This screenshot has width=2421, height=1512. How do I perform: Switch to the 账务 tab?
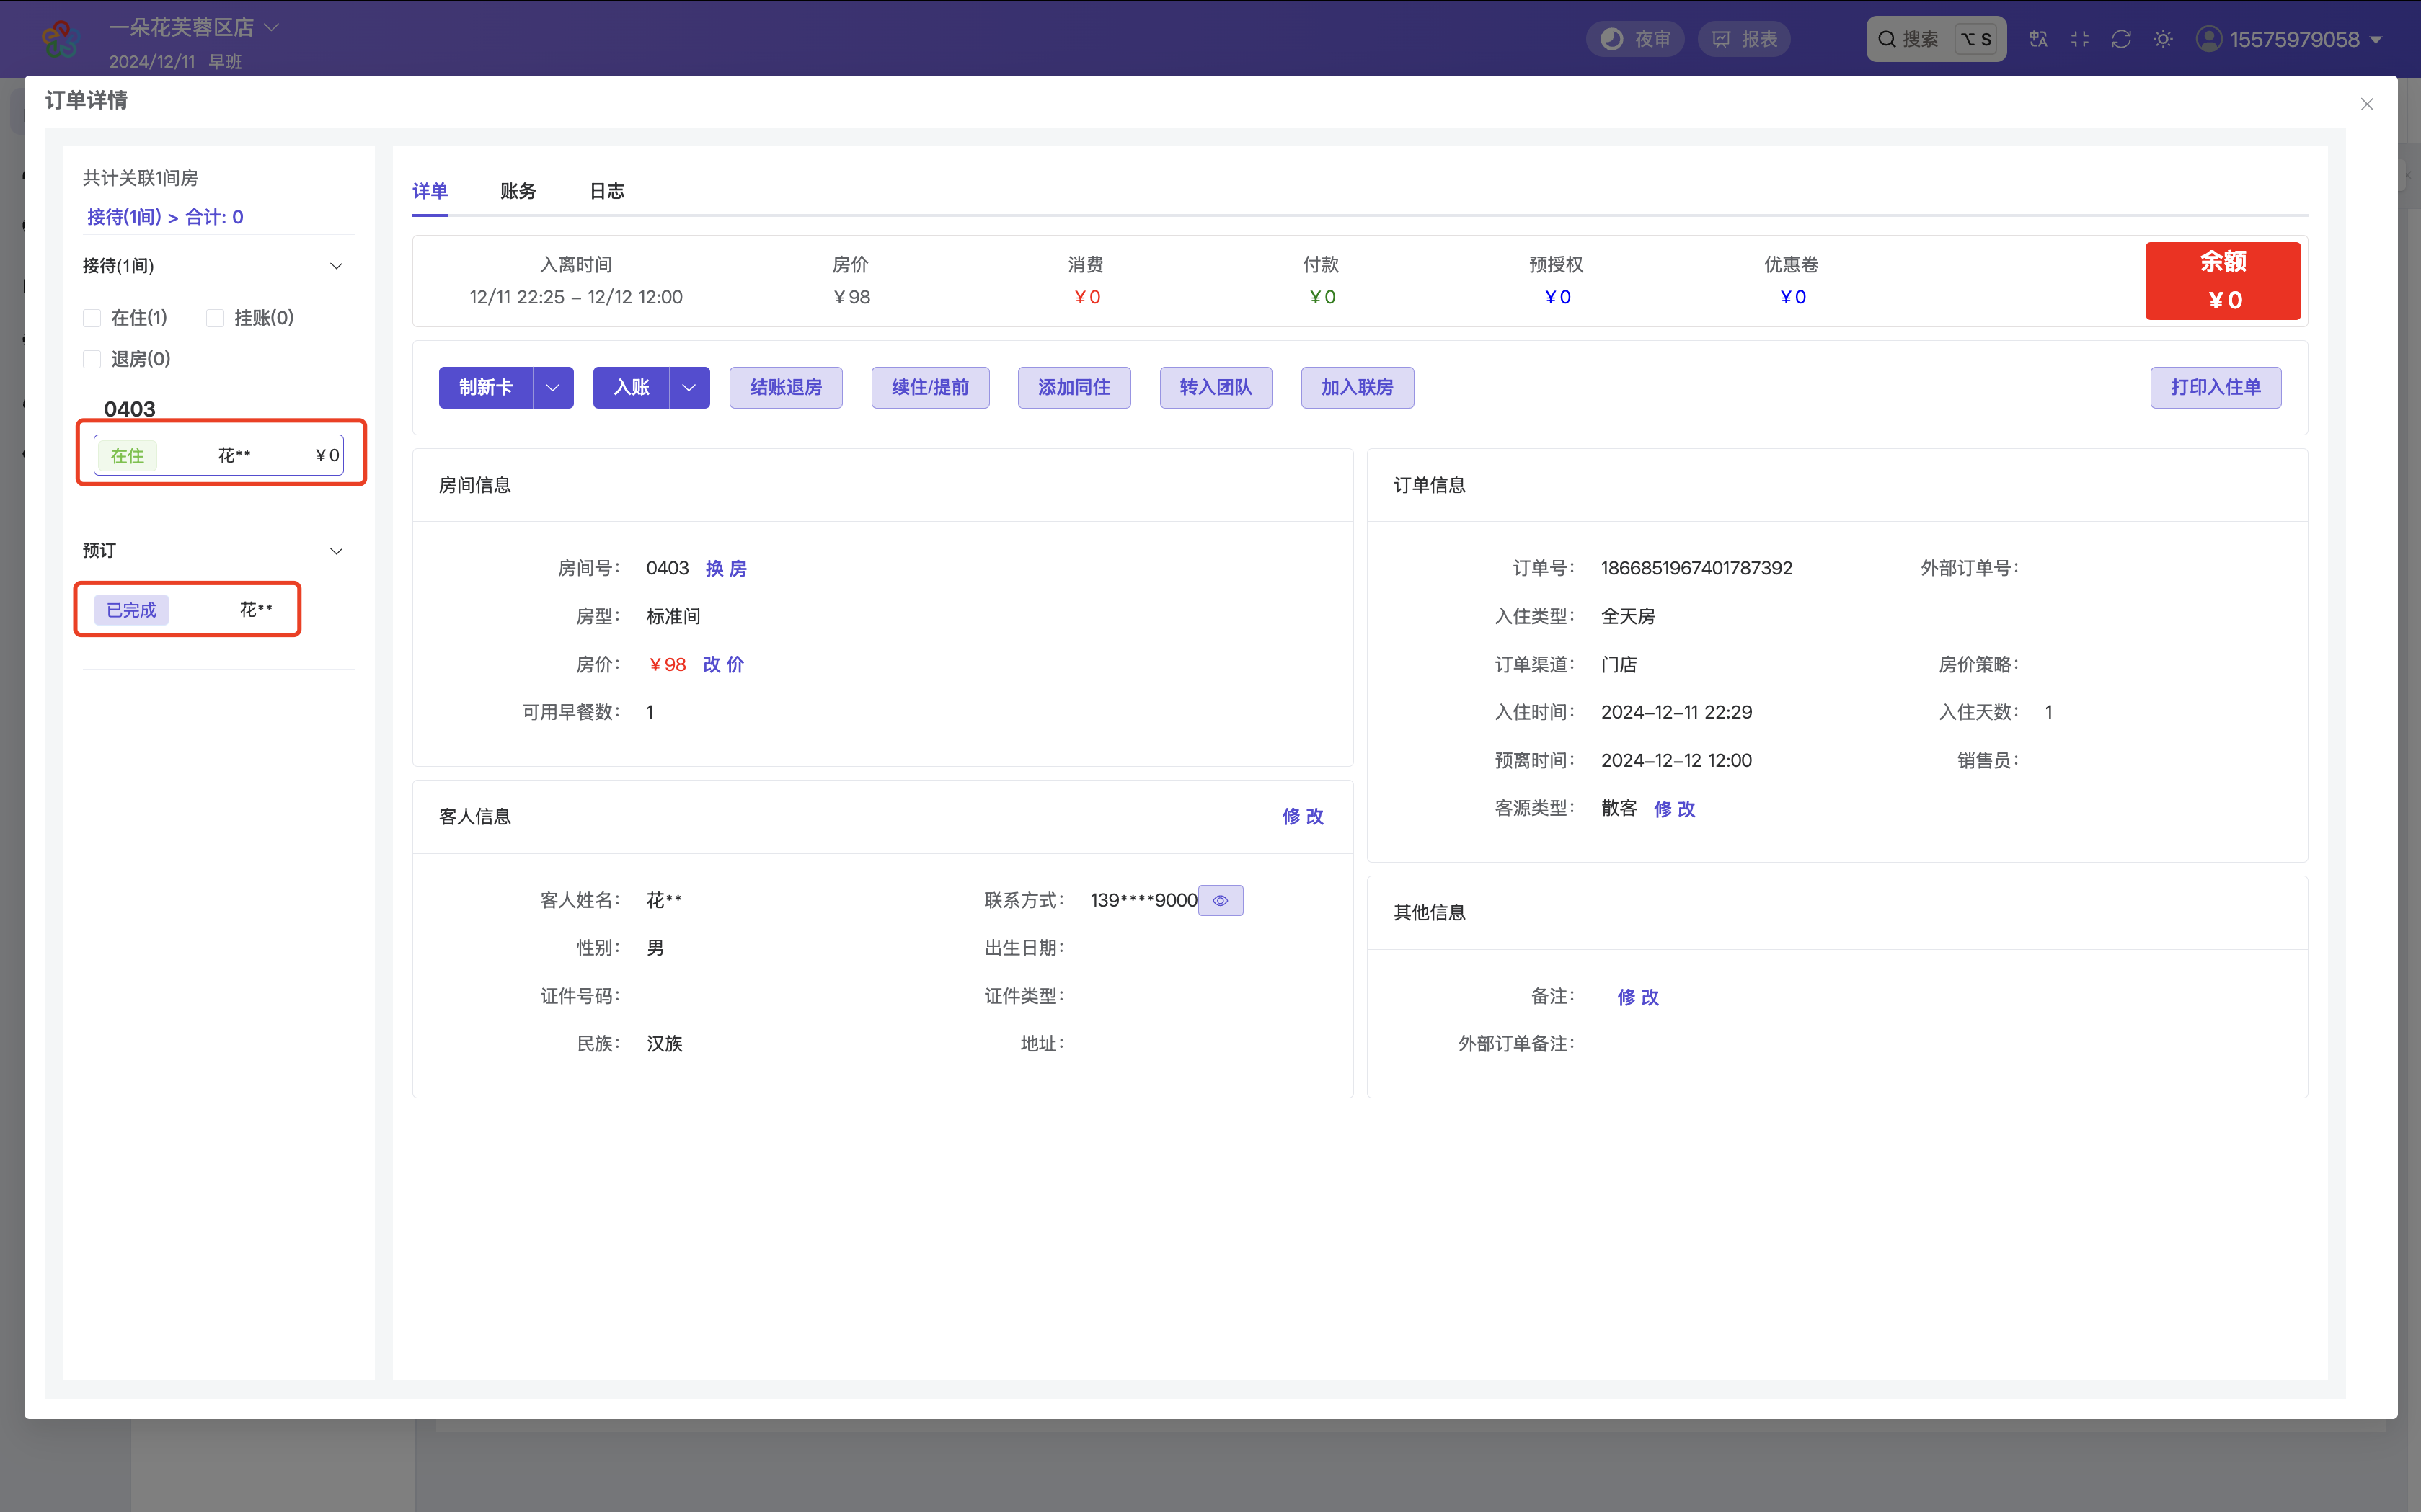point(518,191)
